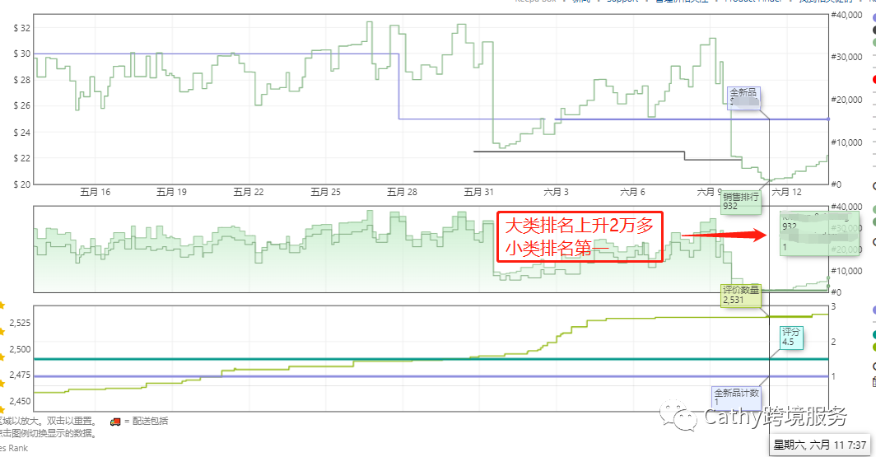Toggle purple legend dot at top right
The width and height of the screenshot is (876, 457).
(874, 16)
